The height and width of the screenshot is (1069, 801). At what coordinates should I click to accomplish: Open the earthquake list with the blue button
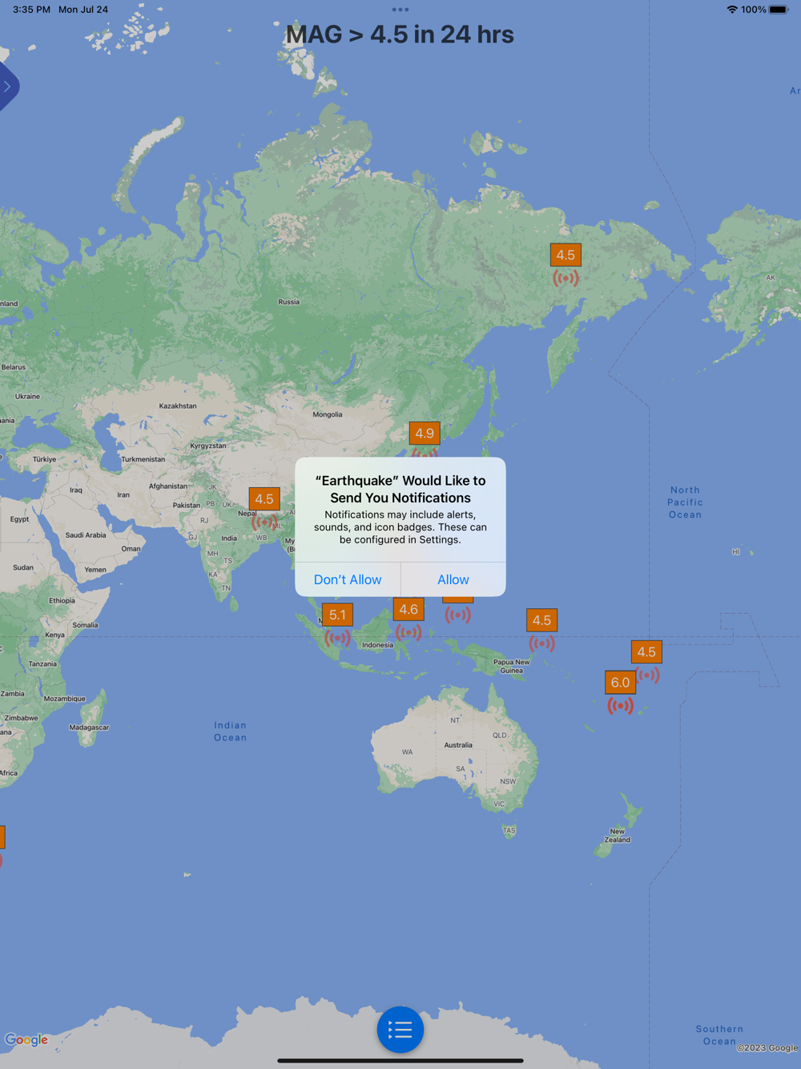pos(400,1030)
